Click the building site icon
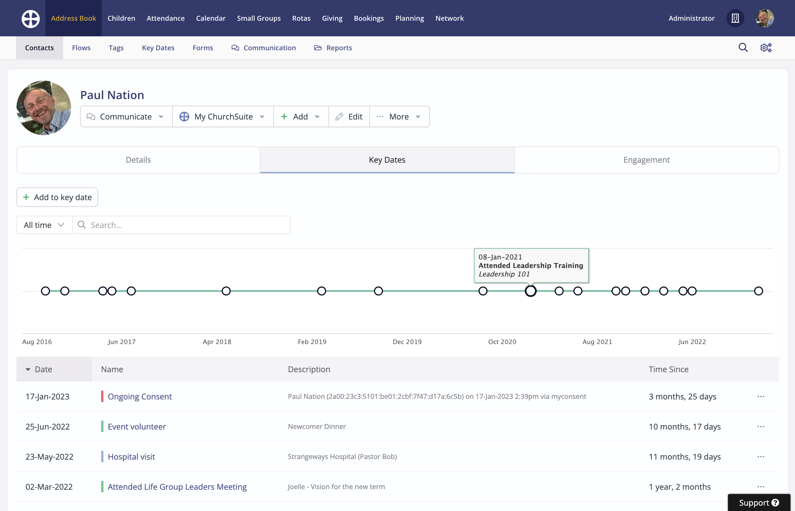The image size is (795, 511). click(x=735, y=18)
